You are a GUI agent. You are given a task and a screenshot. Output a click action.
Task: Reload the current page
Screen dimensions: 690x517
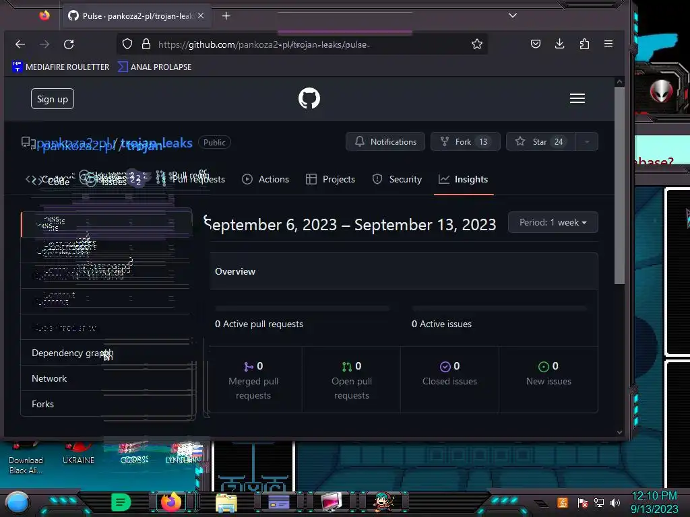[69, 44]
